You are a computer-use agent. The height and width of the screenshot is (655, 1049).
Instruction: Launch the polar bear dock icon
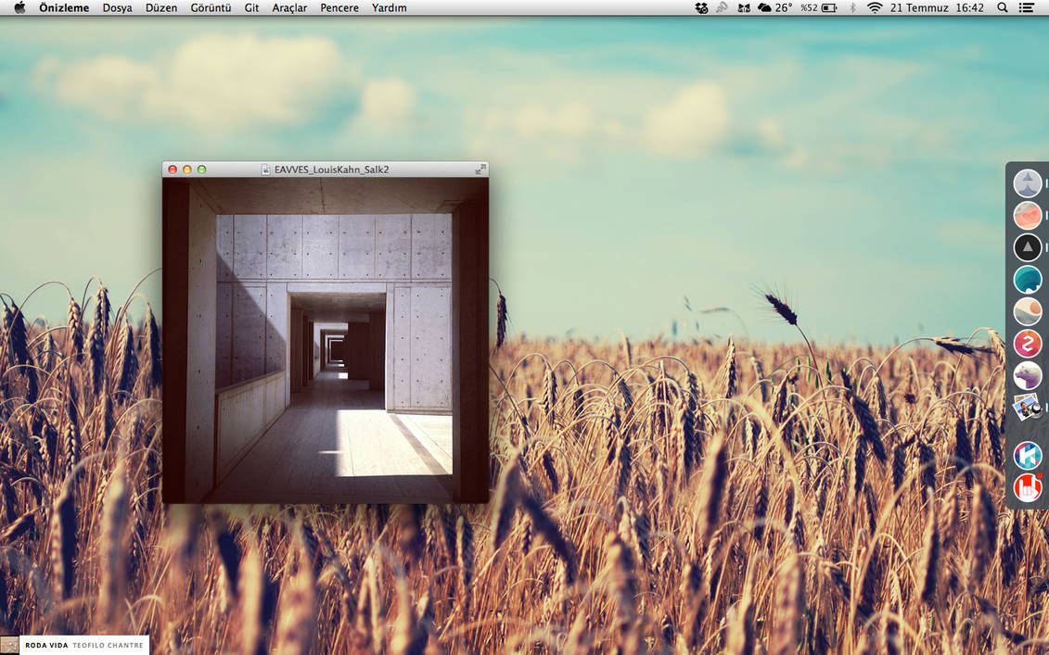(1027, 375)
